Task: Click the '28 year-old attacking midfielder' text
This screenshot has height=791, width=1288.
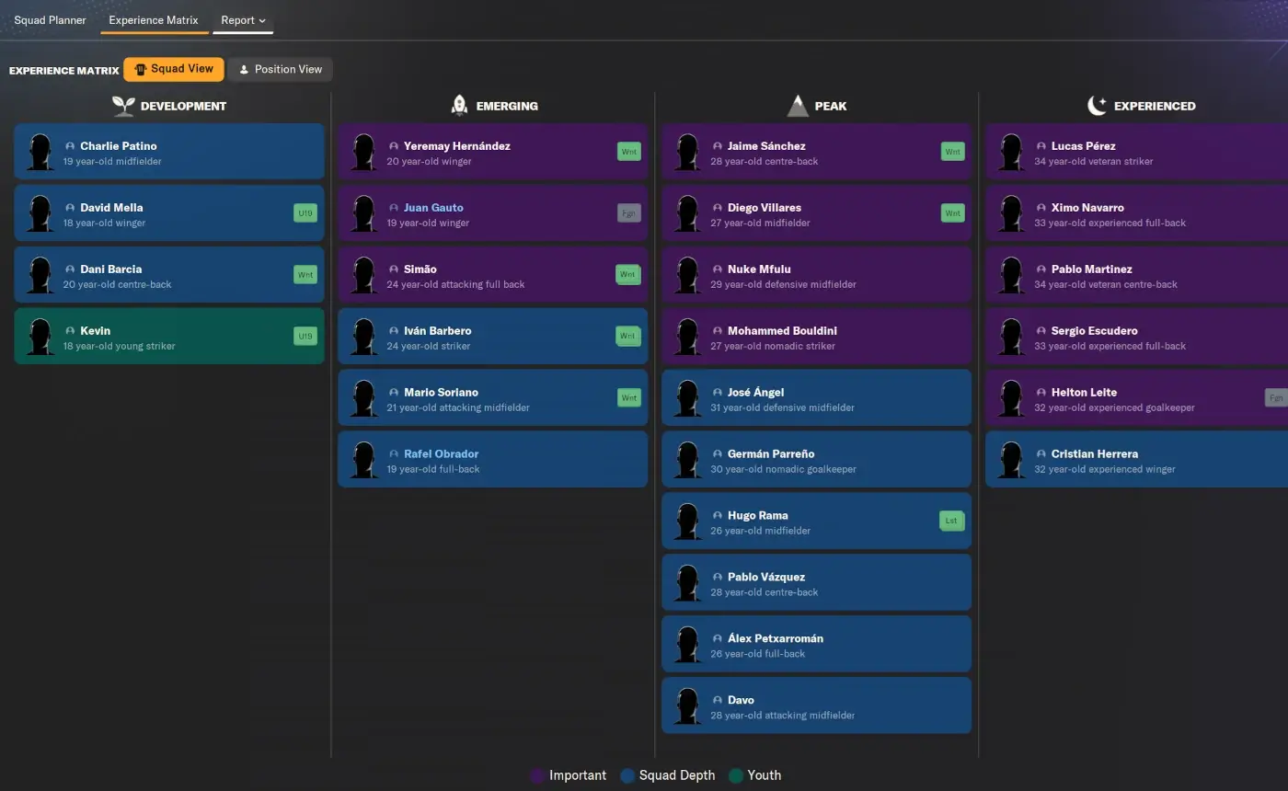Action: pos(782,716)
